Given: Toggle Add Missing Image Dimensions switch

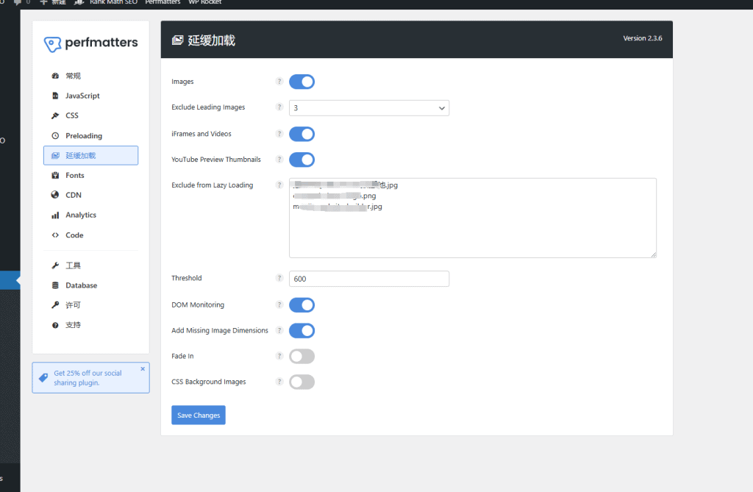Looking at the screenshot, I should coord(301,330).
